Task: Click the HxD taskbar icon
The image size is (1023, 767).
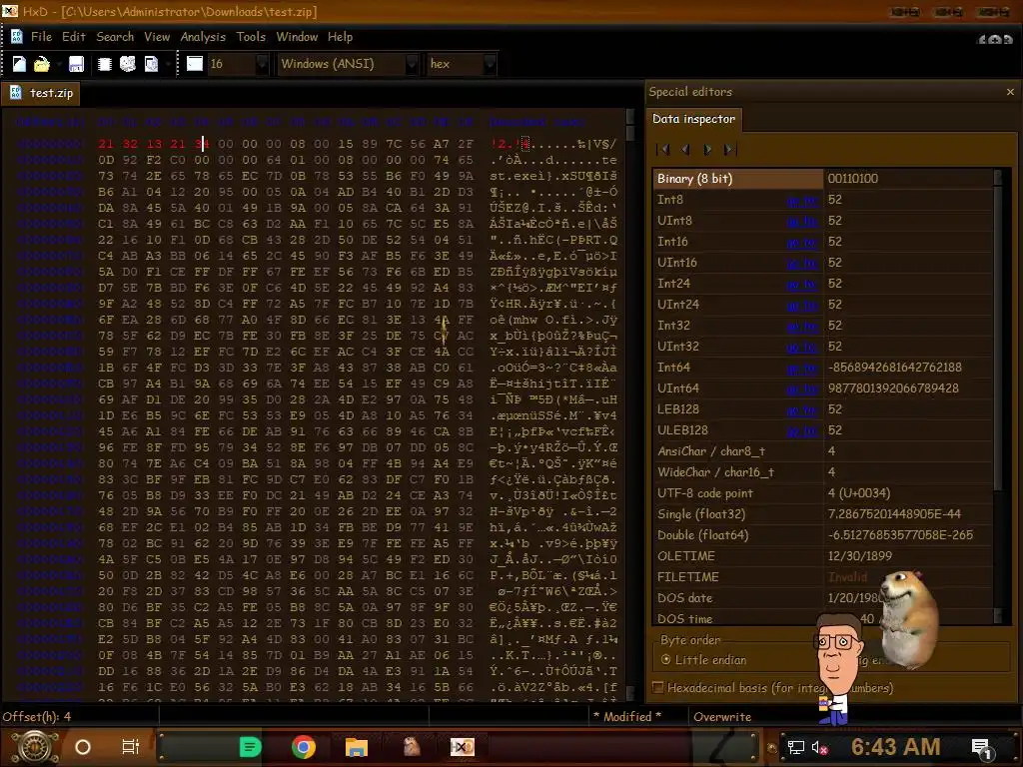Action: click(x=462, y=747)
